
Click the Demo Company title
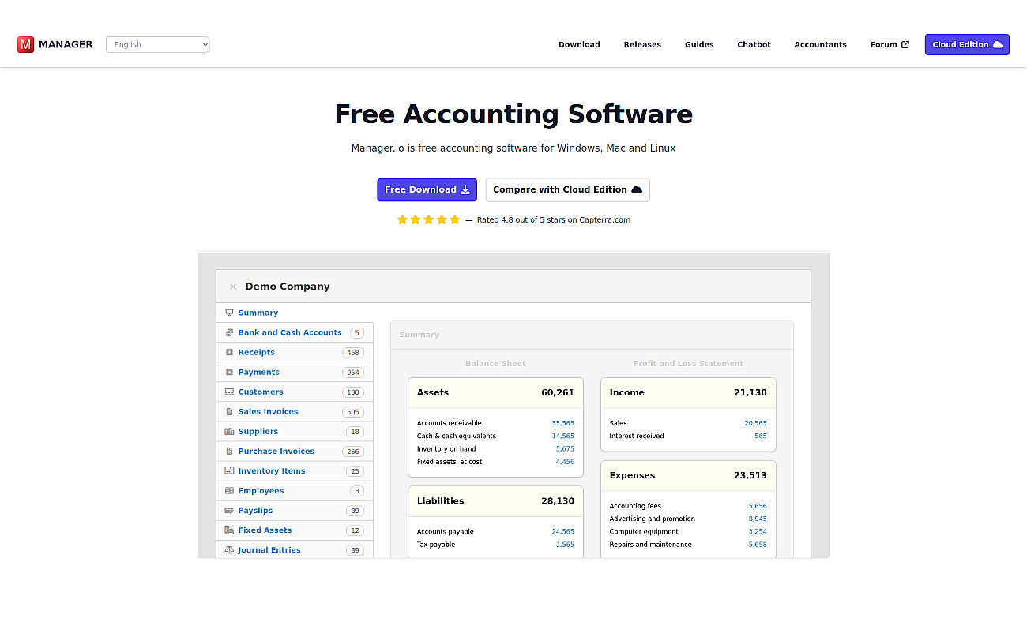288,287
